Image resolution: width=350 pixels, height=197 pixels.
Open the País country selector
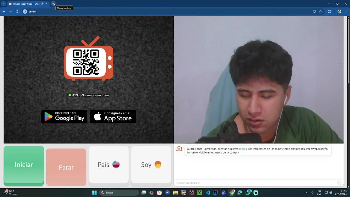click(x=109, y=165)
